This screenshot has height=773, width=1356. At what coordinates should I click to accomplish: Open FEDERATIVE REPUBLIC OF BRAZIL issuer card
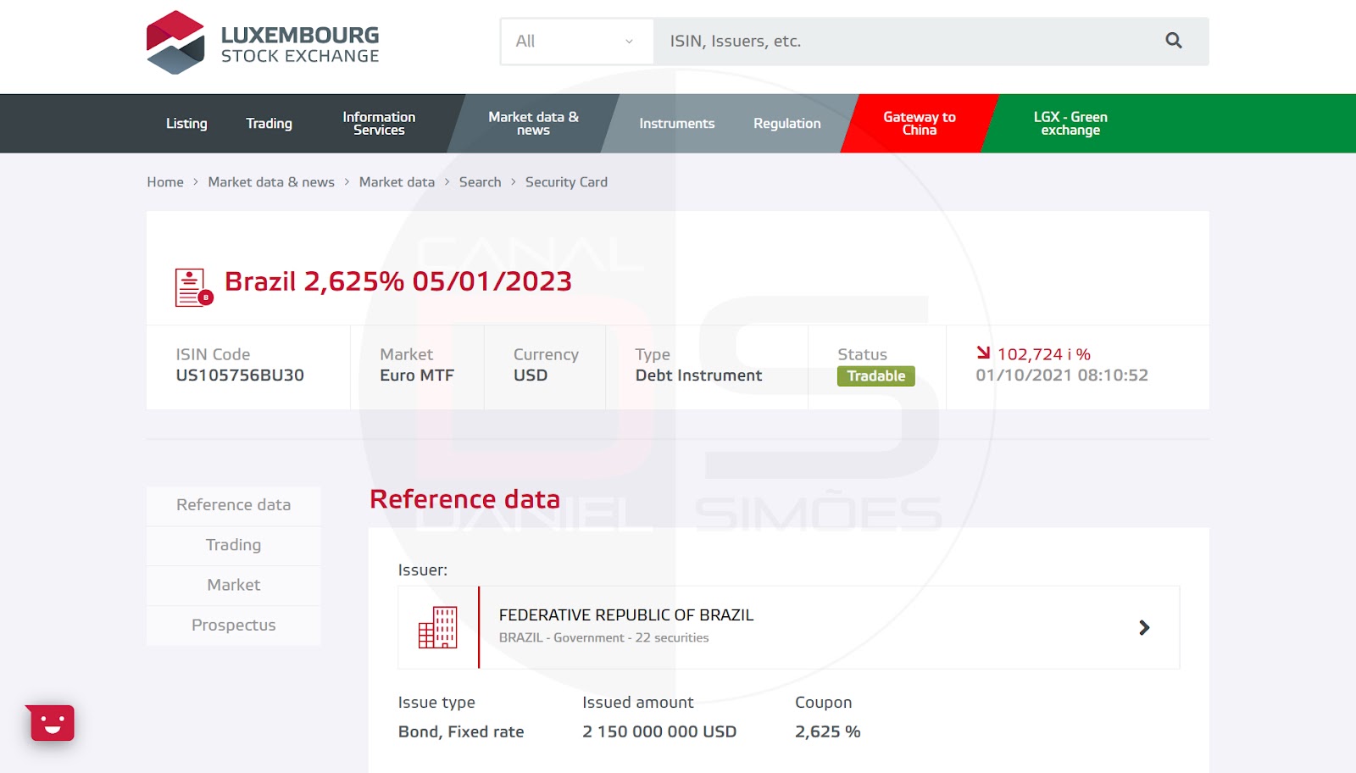(x=788, y=627)
